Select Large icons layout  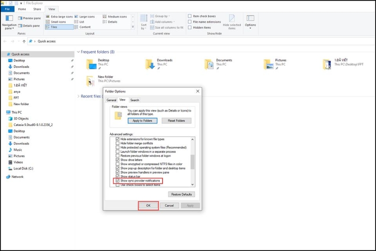(85, 16)
